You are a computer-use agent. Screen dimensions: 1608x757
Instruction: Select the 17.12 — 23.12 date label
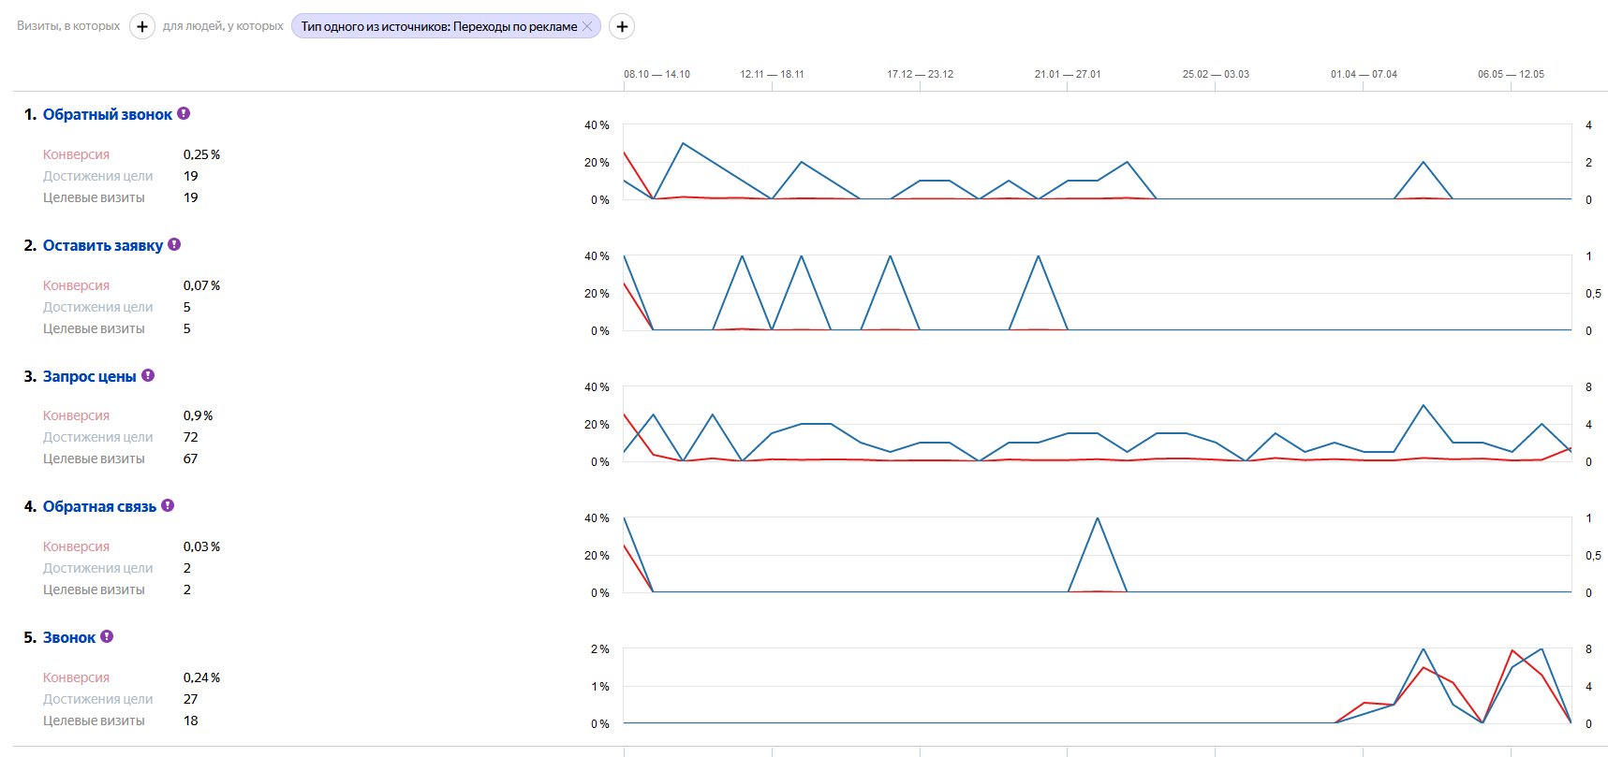[x=920, y=74]
